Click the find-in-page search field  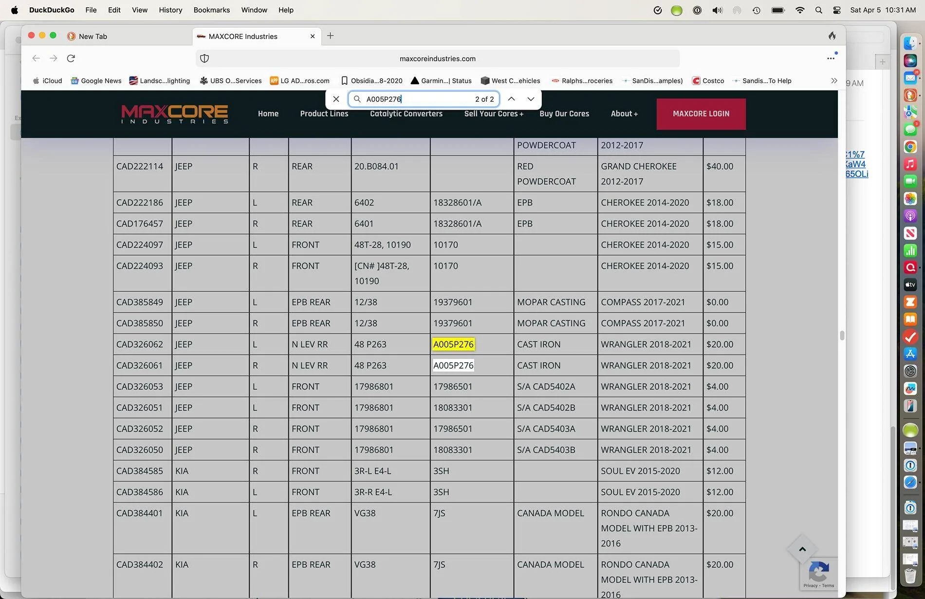coord(424,99)
